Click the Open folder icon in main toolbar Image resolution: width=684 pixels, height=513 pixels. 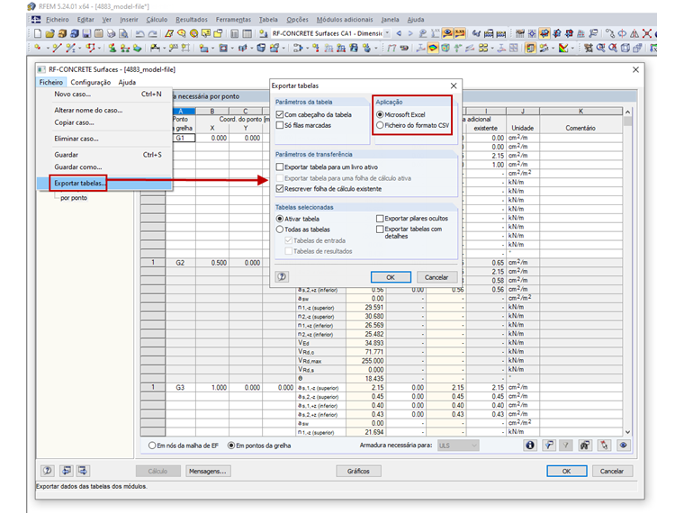(49, 33)
